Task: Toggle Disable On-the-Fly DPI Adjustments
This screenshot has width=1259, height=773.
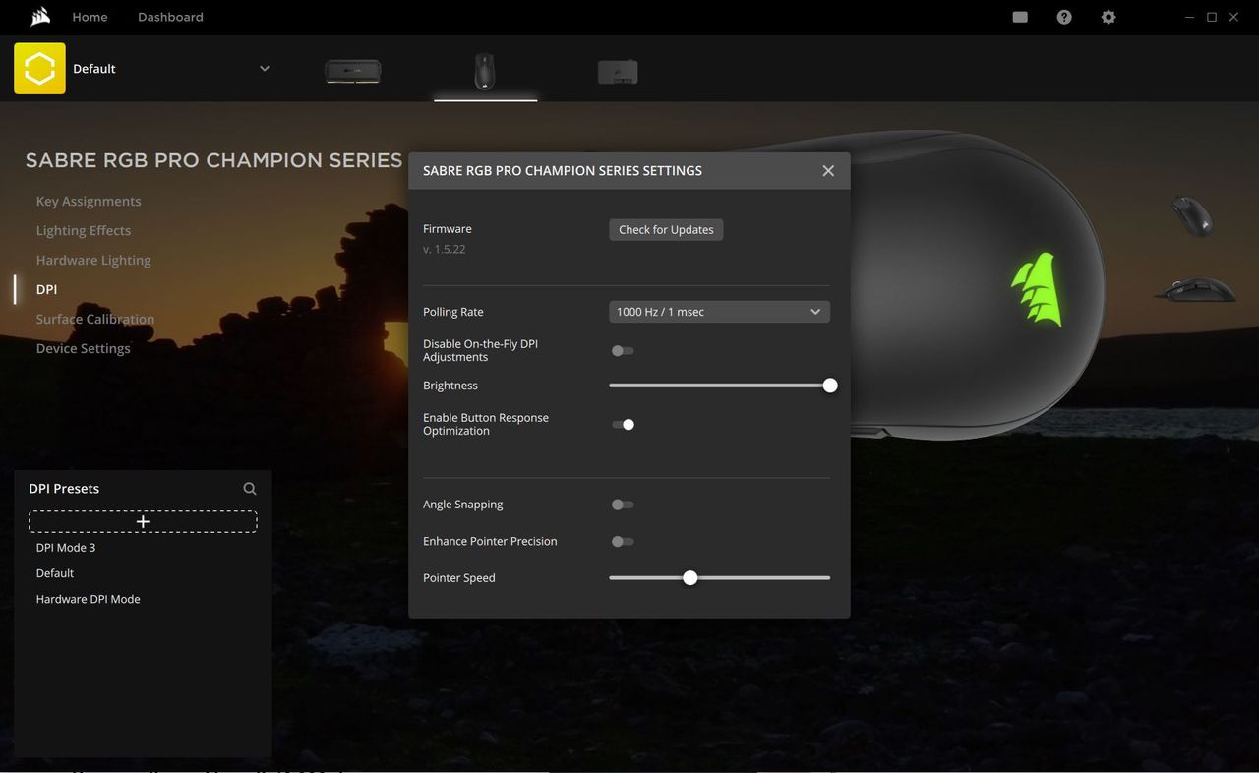Action: (x=623, y=351)
